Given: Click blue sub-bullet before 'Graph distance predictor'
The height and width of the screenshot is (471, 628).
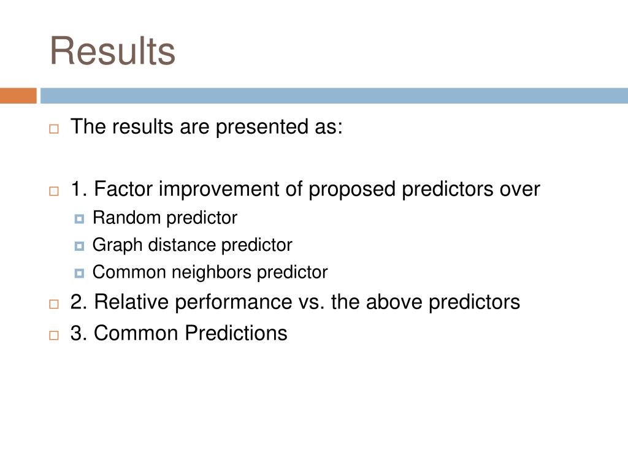Looking at the screenshot, I should pyautogui.click(x=79, y=246).
